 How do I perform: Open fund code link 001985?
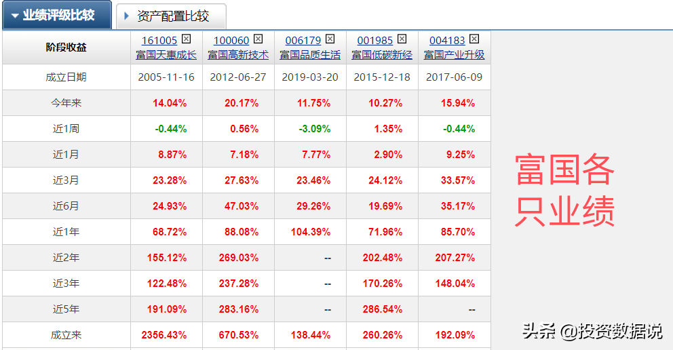click(x=375, y=41)
